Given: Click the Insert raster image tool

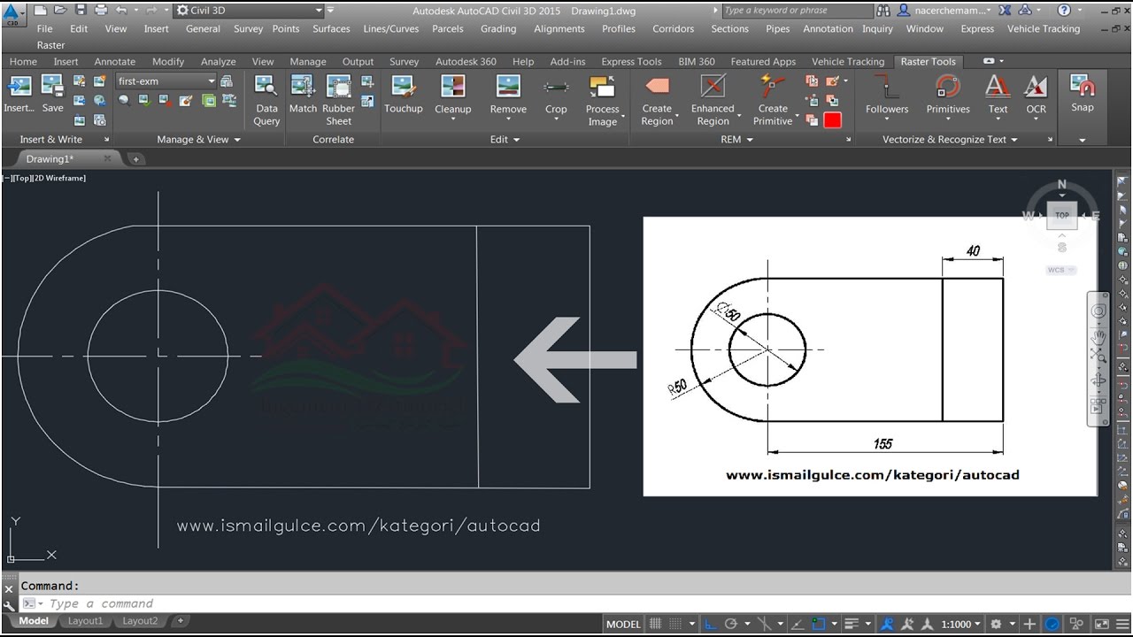Looking at the screenshot, I should pos(19,94).
